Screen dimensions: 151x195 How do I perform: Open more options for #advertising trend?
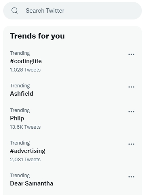point(131,144)
